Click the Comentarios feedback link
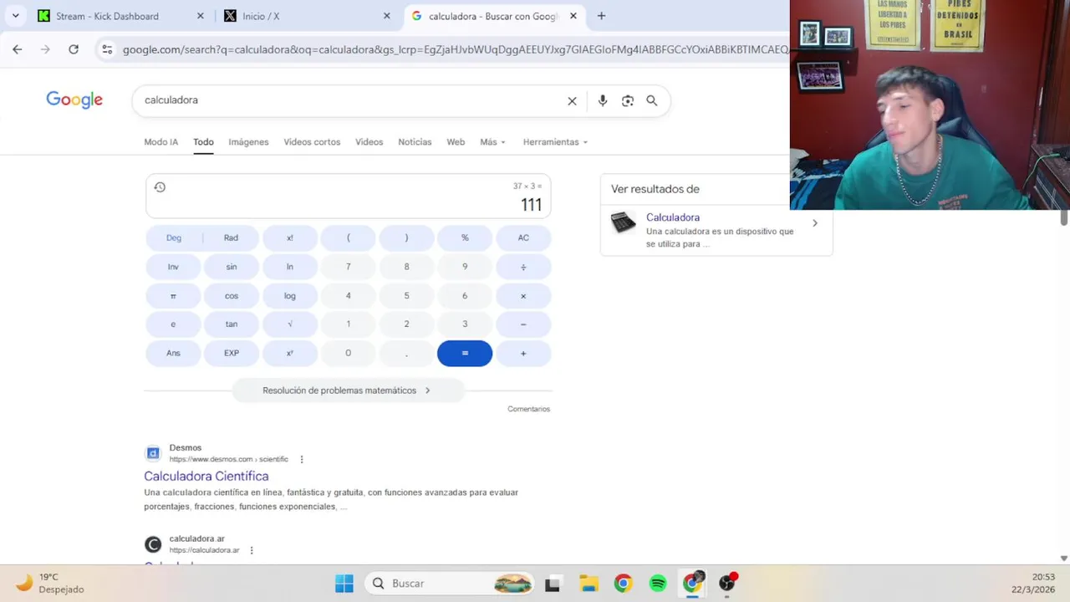 coord(528,409)
